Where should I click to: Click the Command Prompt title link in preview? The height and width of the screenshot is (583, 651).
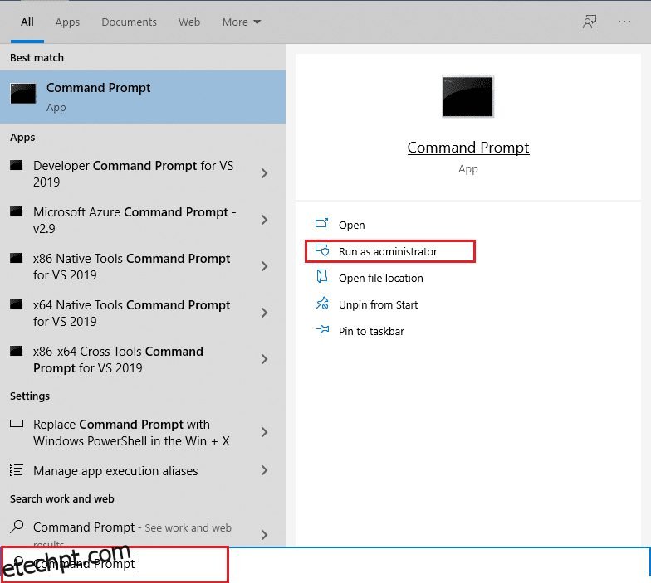pyautogui.click(x=468, y=148)
